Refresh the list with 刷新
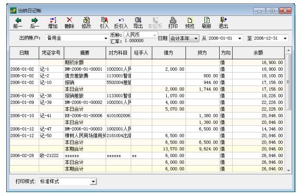 (x=206, y=23)
